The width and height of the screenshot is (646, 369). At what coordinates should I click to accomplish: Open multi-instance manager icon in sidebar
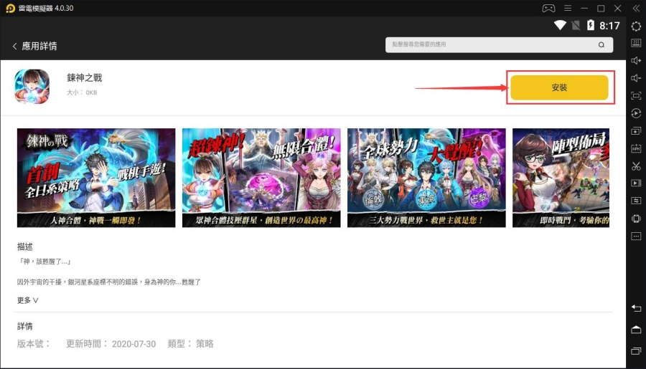point(636,131)
